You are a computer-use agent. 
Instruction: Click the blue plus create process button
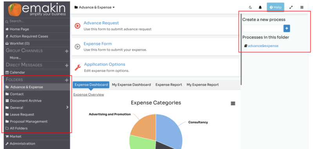tap(287, 29)
